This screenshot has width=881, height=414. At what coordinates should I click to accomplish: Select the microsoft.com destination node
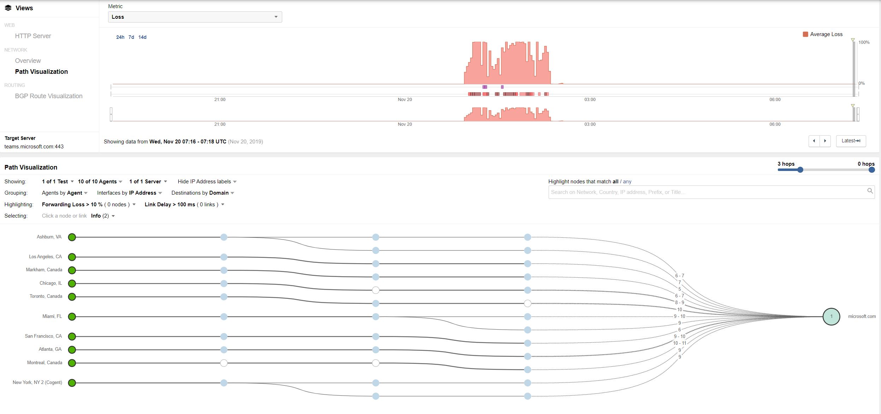[831, 317]
